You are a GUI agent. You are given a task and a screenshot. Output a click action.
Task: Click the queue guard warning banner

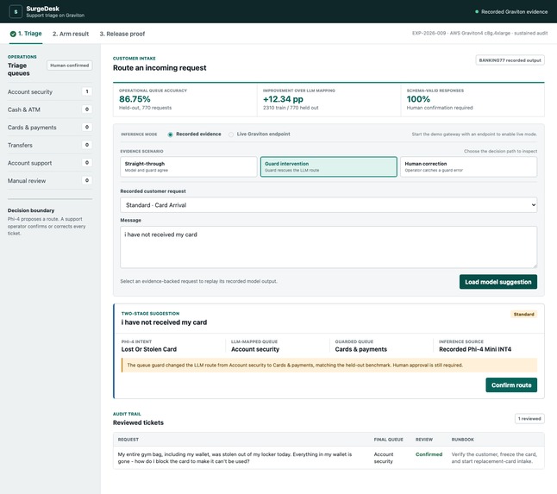(329, 365)
